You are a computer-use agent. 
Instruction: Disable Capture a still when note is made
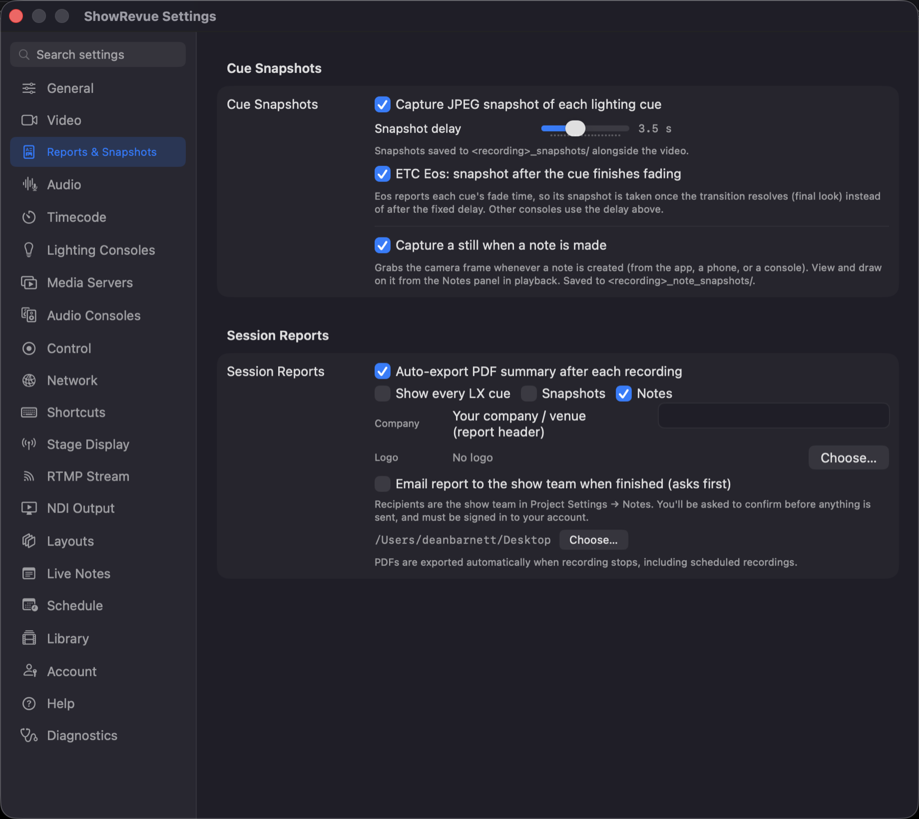pos(382,245)
